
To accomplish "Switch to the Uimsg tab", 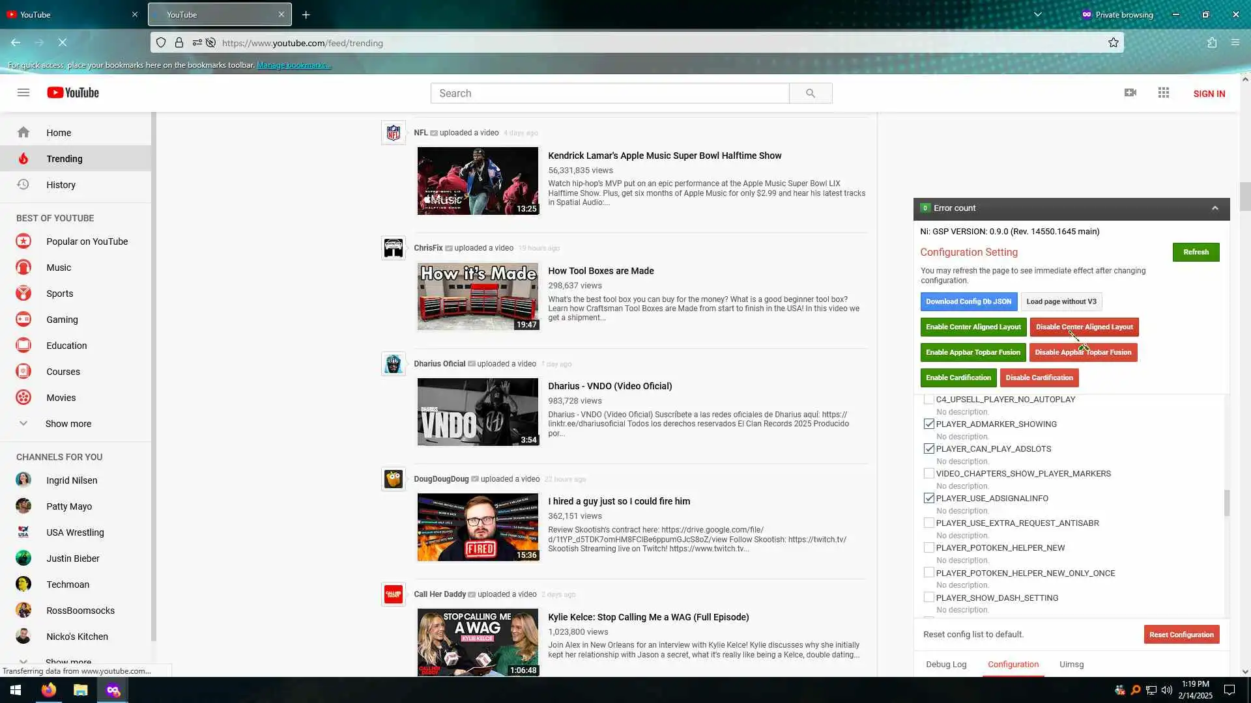I will click(1071, 665).
